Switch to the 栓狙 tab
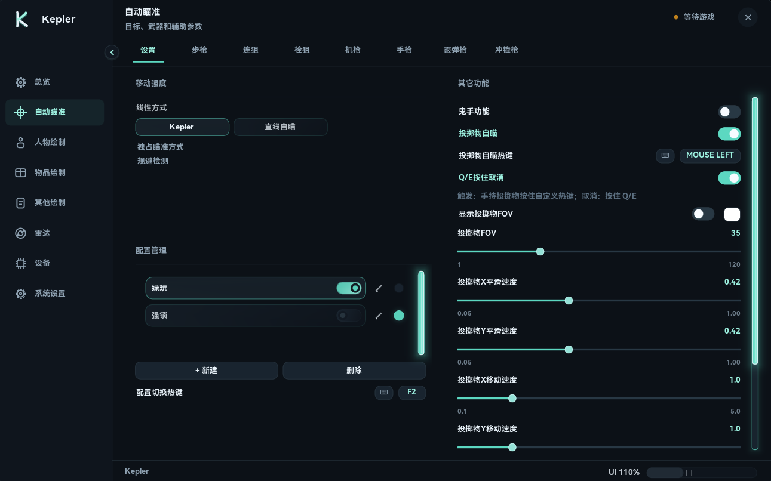Viewport: 771px width, 481px height. pyautogui.click(x=302, y=50)
